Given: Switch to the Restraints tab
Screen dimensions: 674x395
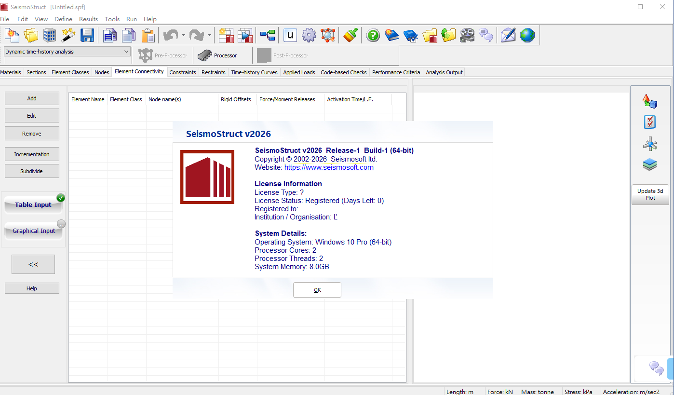Looking at the screenshot, I should tap(214, 72).
